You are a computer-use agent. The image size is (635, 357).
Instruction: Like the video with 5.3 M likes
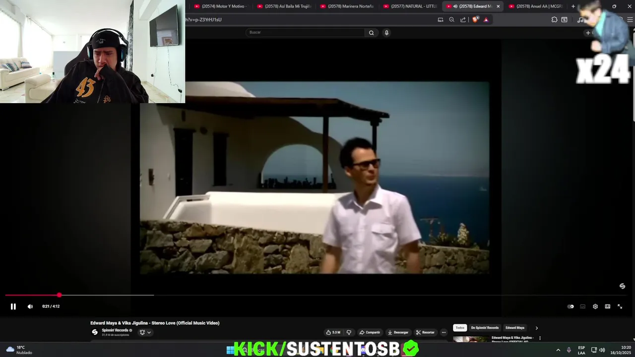click(333, 332)
